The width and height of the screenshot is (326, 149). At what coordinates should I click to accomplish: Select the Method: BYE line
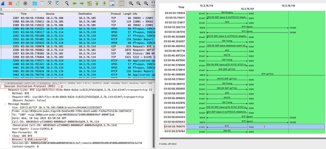tap(21, 93)
